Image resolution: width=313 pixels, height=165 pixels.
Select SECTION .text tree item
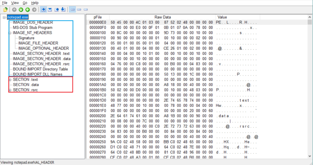[25, 79]
